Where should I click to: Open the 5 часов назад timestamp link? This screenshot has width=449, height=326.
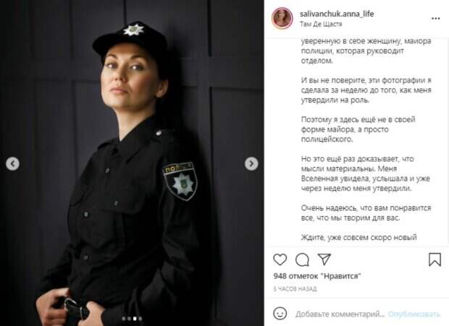coord(295,289)
